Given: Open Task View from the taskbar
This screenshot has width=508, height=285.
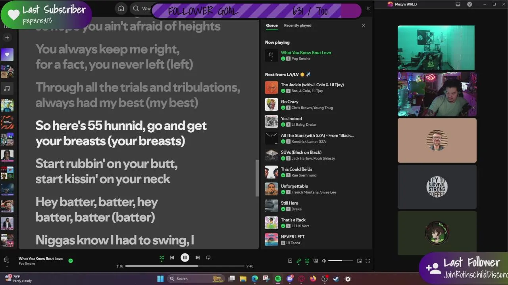Looking at the screenshot, I should point(231,279).
